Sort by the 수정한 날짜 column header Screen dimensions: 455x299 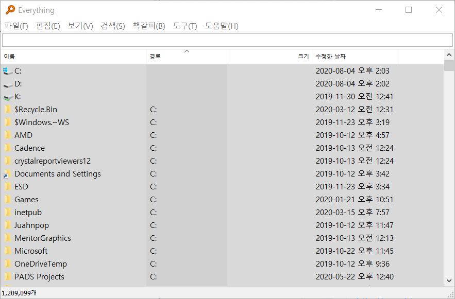(x=355, y=57)
